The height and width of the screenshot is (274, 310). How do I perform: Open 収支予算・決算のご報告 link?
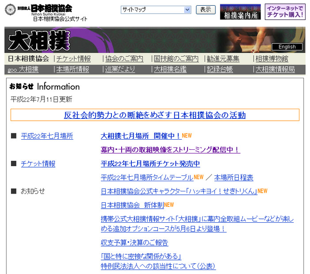[134, 243]
